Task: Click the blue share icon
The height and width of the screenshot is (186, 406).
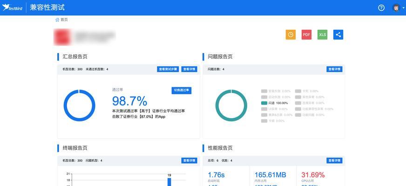Action: pyautogui.click(x=338, y=35)
